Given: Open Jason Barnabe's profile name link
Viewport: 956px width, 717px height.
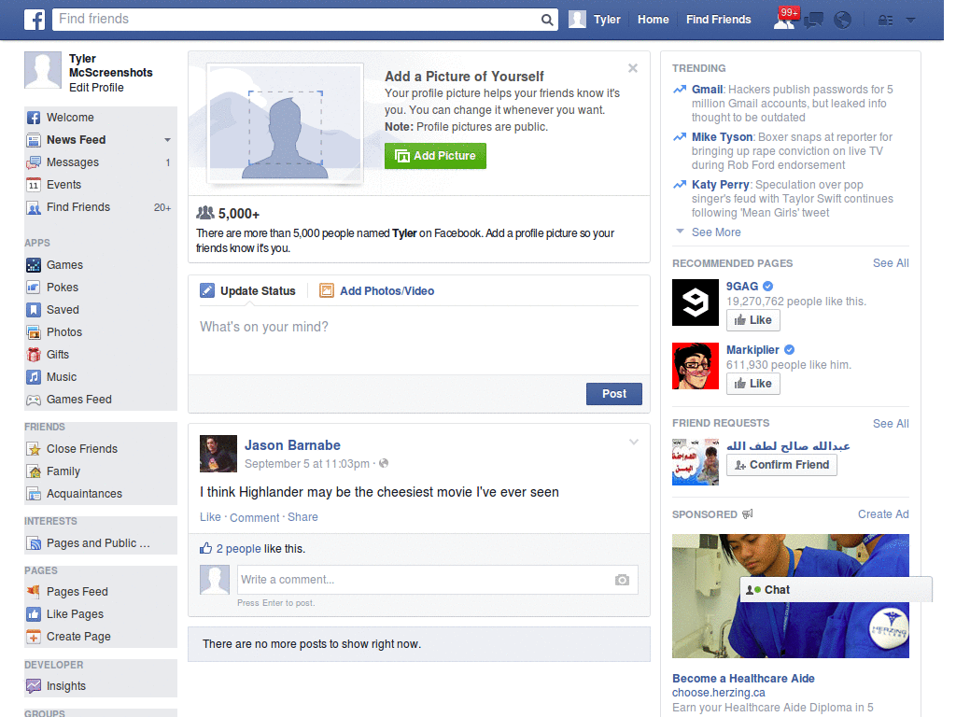Looking at the screenshot, I should coord(292,445).
